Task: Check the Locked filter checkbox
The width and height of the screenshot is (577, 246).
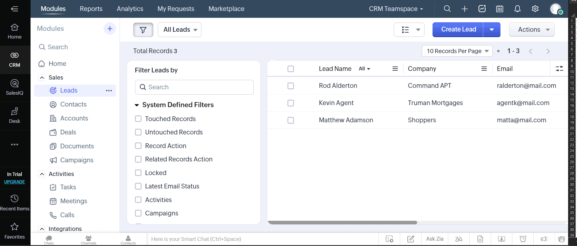Action: 138,173
